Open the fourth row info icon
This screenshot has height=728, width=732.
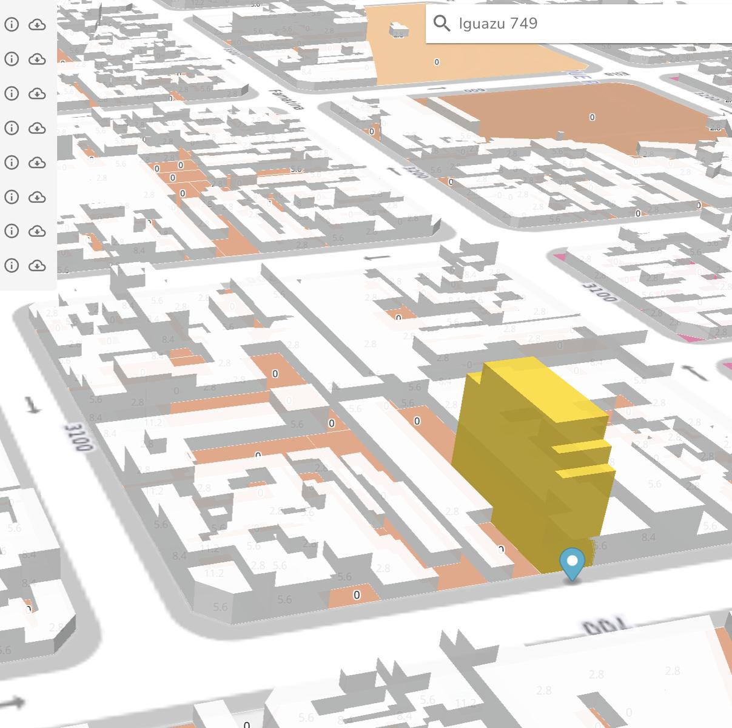[12, 128]
